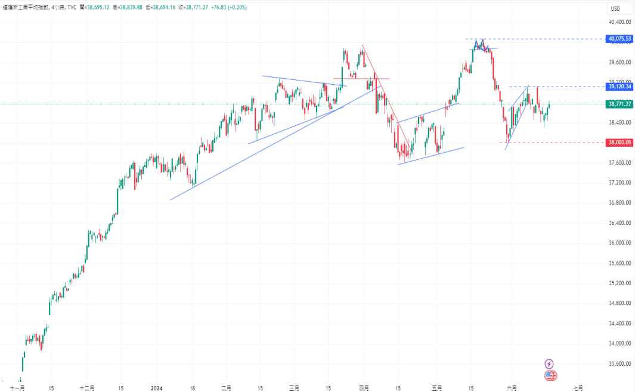Click the 34,800.00 price scale label
The width and height of the screenshot is (635, 392).
tap(620, 303)
